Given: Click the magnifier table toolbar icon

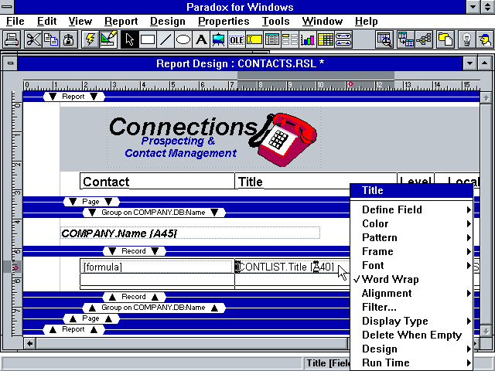Looking at the screenshot, I should point(384,39).
